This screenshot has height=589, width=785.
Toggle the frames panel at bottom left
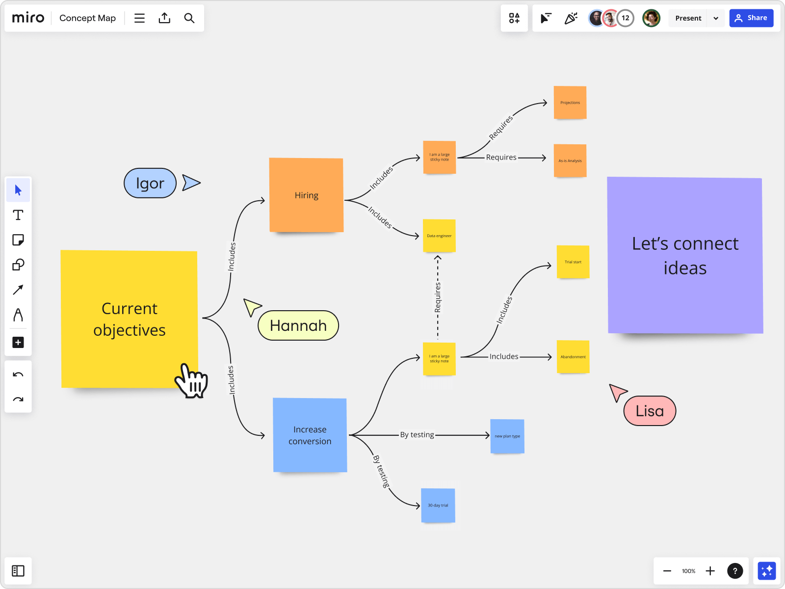[18, 570]
